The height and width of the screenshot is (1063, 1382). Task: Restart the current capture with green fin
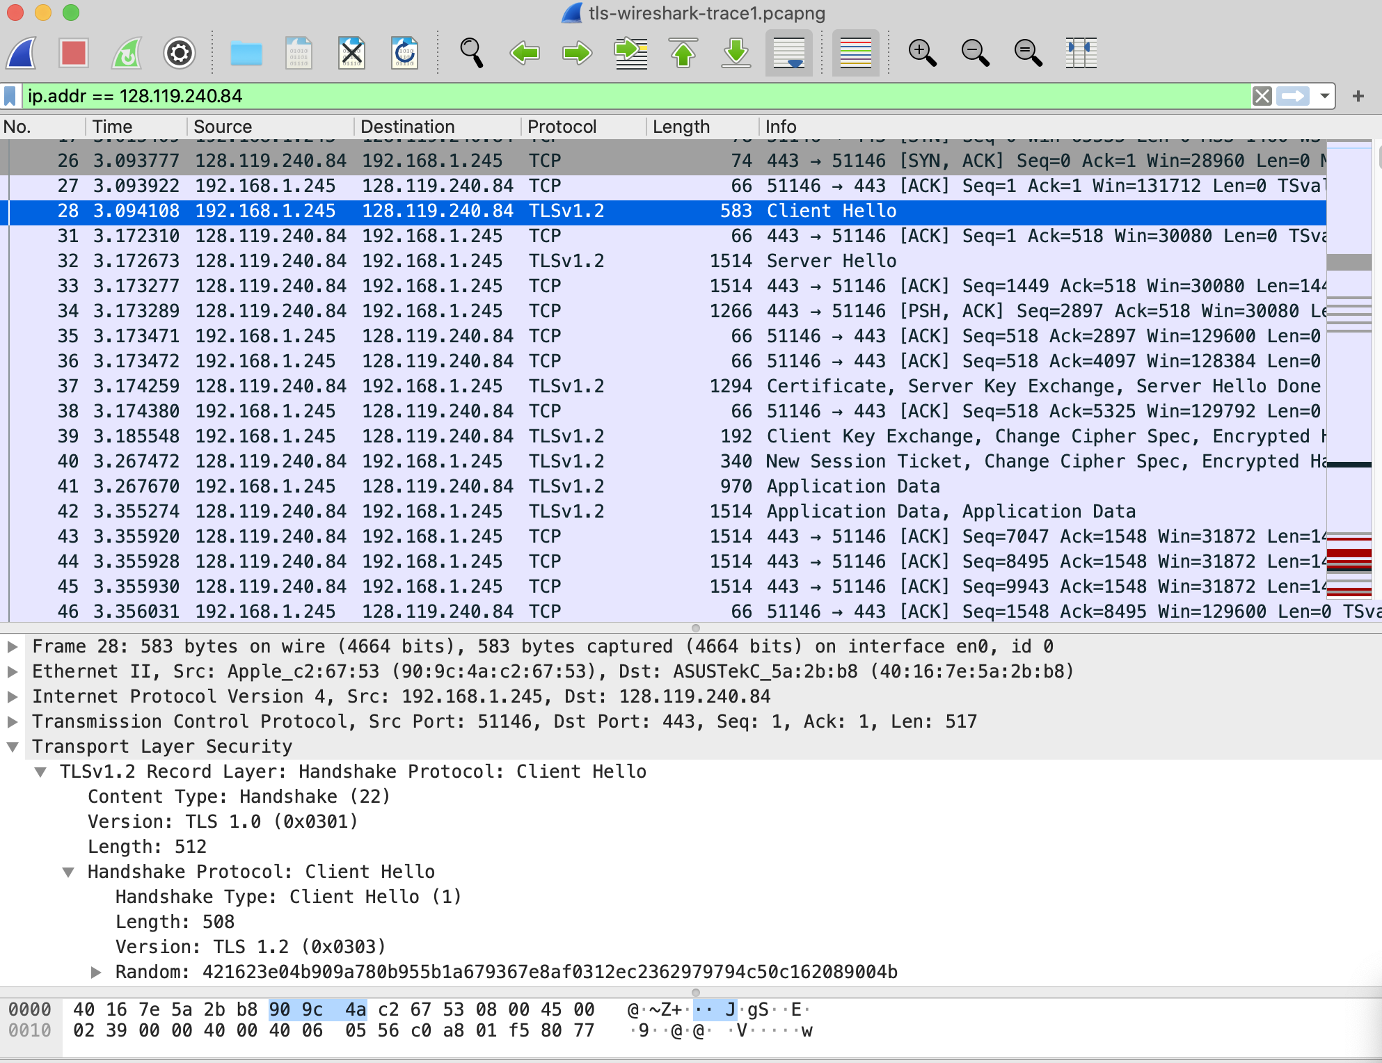point(127,53)
